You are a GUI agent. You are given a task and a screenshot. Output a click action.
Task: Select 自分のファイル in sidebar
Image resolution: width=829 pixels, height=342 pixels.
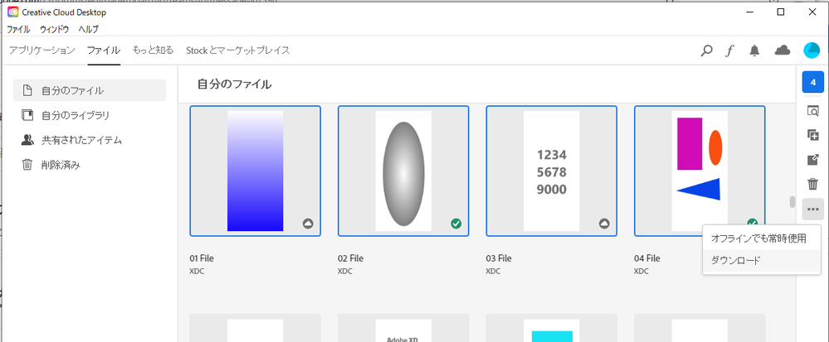(90, 90)
